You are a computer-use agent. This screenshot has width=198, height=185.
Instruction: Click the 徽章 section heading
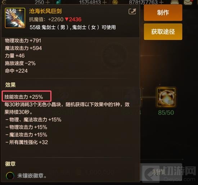tap(10, 164)
